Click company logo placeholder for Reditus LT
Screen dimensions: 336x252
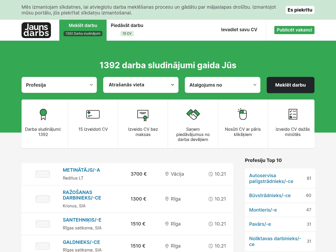click(x=43, y=174)
